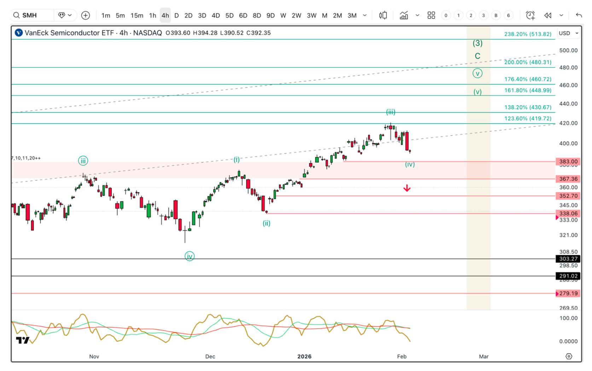
Task: Choose the 9D timeframe
Action: (271, 15)
